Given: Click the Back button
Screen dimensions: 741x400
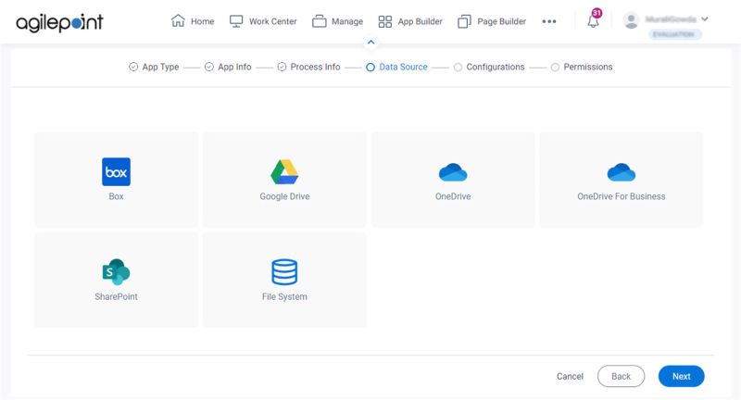Looking at the screenshot, I should (x=621, y=376).
